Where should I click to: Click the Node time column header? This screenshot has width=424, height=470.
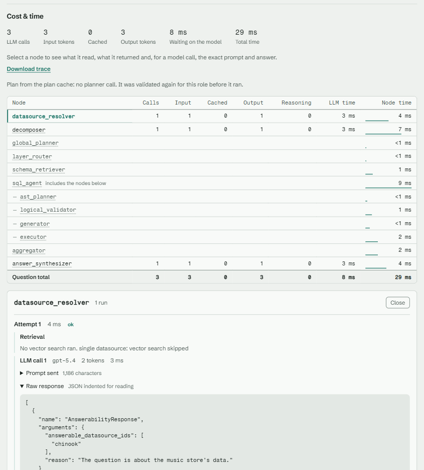click(396, 103)
